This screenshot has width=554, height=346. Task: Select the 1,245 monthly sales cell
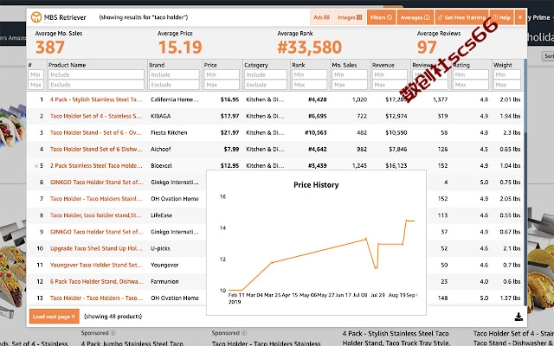359,165
